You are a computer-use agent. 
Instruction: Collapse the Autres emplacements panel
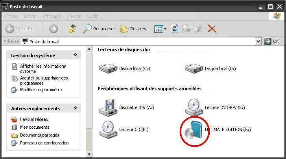coord(75,108)
